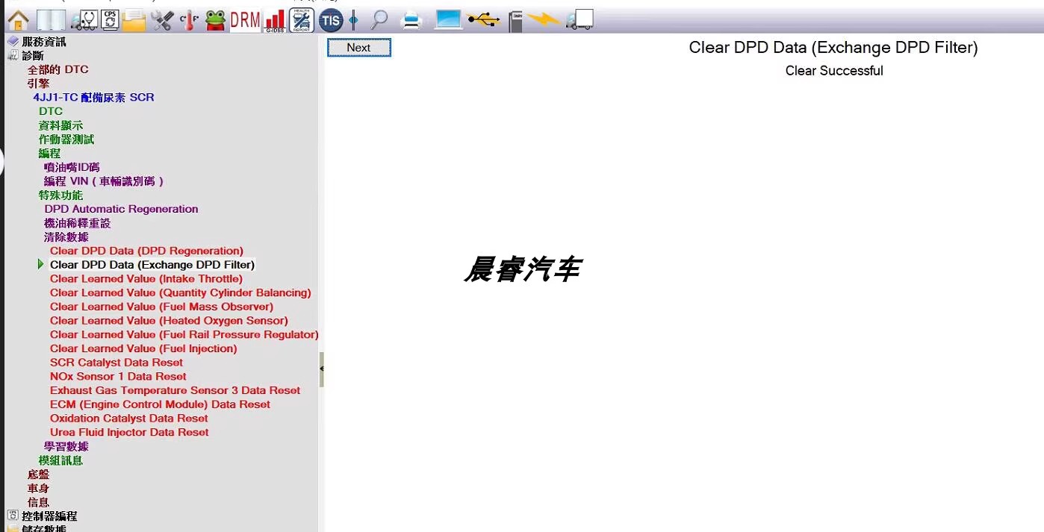
Task: Select Clear Learned Value (Fuel Rail Pressure Regulator)
Action: point(184,334)
